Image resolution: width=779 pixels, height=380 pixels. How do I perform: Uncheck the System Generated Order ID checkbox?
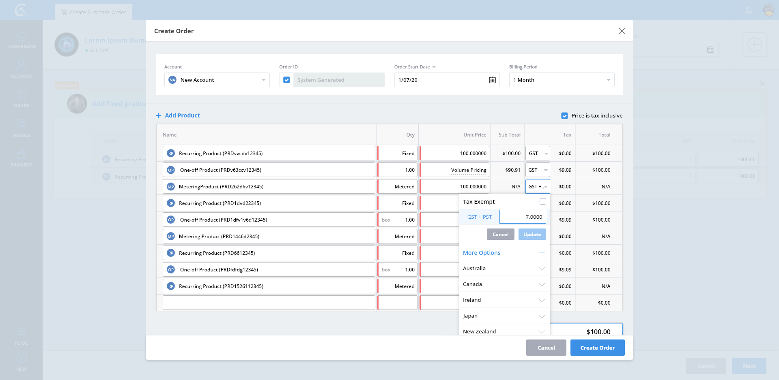[x=286, y=80]
